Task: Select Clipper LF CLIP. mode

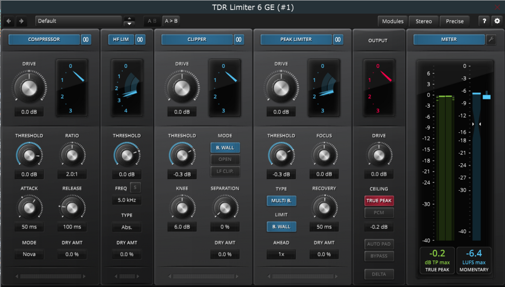Action: [225, 171]
